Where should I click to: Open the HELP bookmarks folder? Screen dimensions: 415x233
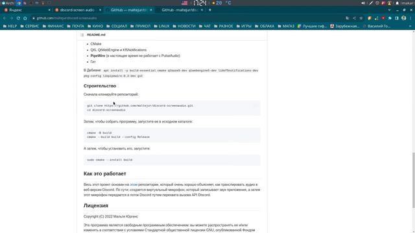coord(10,26)
